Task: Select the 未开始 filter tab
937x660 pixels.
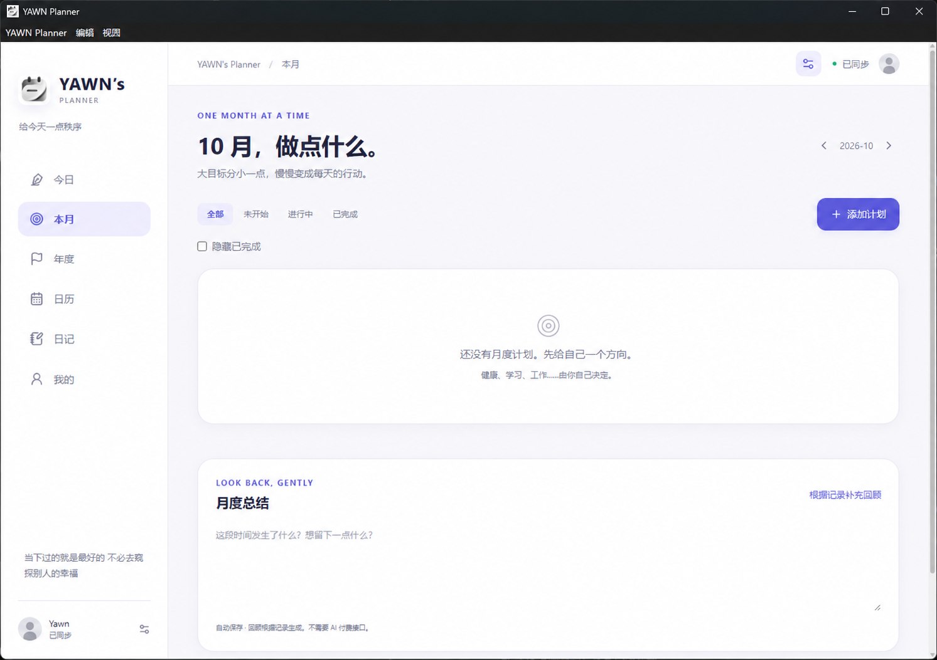Action: pos(256,214)
